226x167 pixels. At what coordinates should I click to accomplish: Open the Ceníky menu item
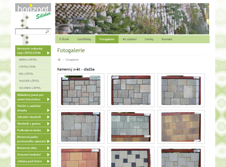(x=149, y=39)
